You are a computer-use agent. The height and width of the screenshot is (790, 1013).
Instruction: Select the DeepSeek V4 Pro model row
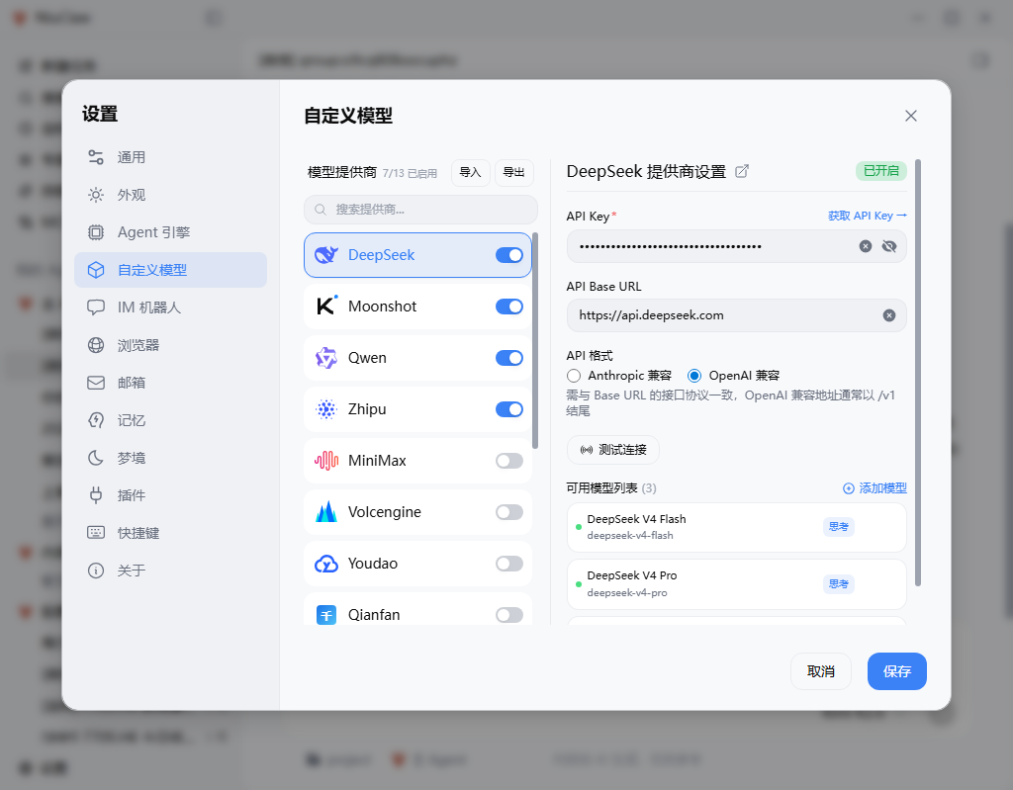736,584
